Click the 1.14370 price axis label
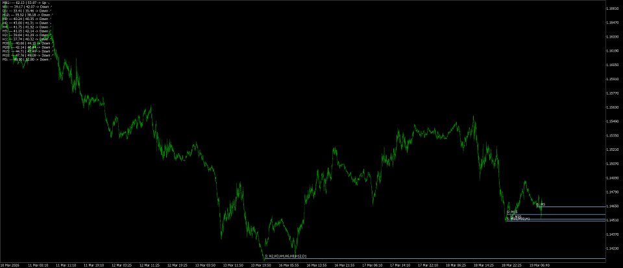Viewport: 623px width, 268px height. pyautogui.click(x=612, y=234)
